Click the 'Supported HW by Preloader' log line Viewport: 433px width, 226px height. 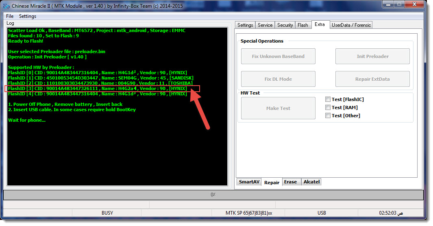pyautogui.click(x=41, y=67)
